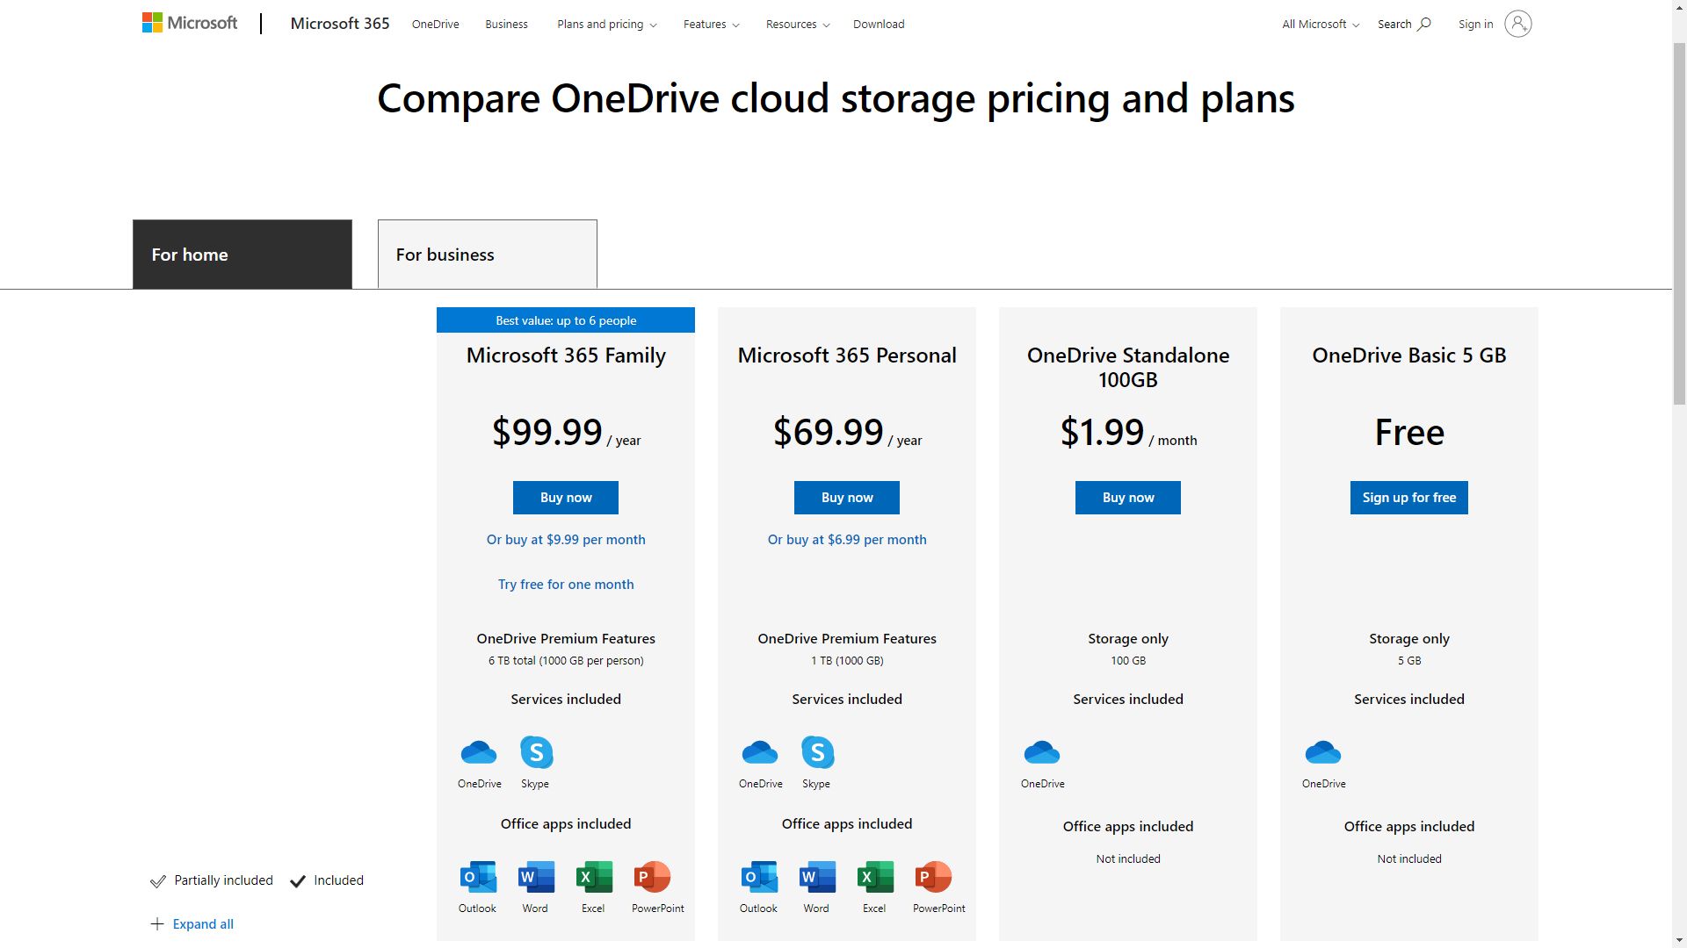Image resolution: width=1687 pixels, height=948 pixels.
Task: Click the Outlook icon in Personal plan
Action: 759,876
